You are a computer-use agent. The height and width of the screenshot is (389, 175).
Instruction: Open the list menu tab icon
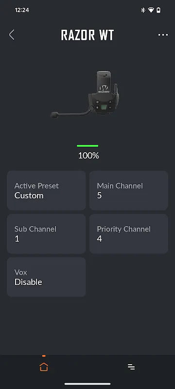pos(131,367)
